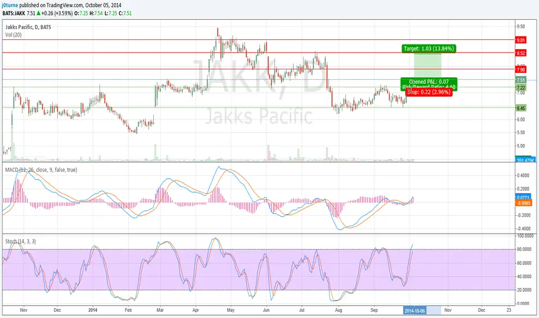Click the May label on time axis

231,310
